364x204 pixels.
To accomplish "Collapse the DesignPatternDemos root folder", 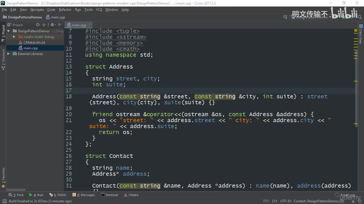I will click(x=9, y=31).
